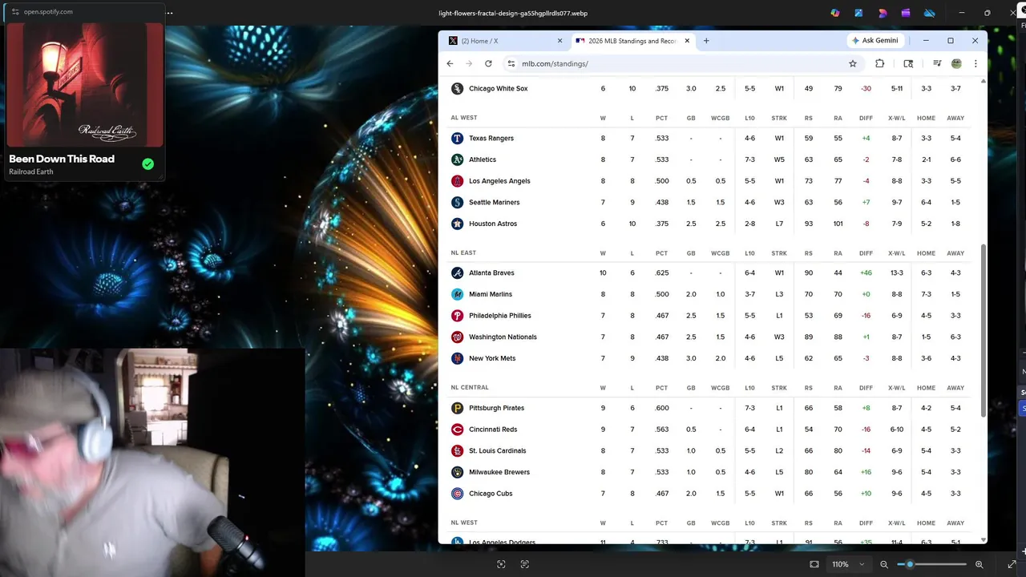
Task: Enter fullscreen with the arrows icon in Photos
Action: coord(1012,564)
